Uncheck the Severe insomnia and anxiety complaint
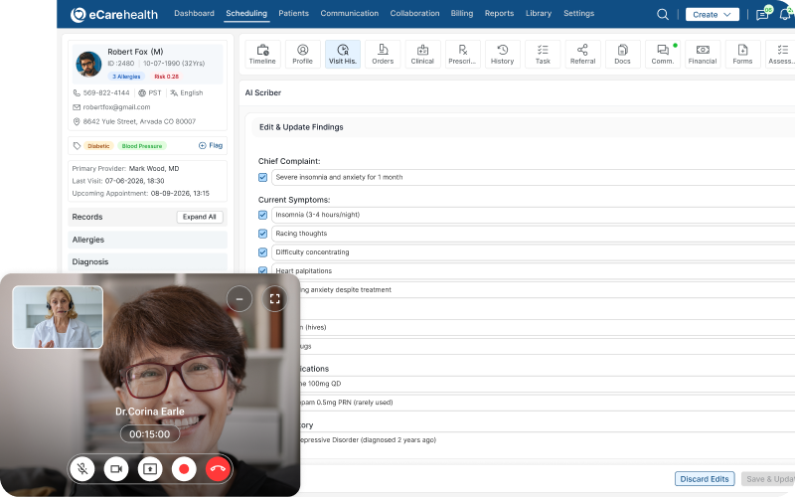Screen dimensions: 795x497 click(262, 178)
